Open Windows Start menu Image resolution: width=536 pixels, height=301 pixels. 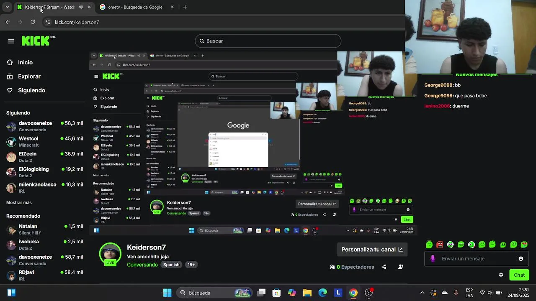(x=167, y=293)
